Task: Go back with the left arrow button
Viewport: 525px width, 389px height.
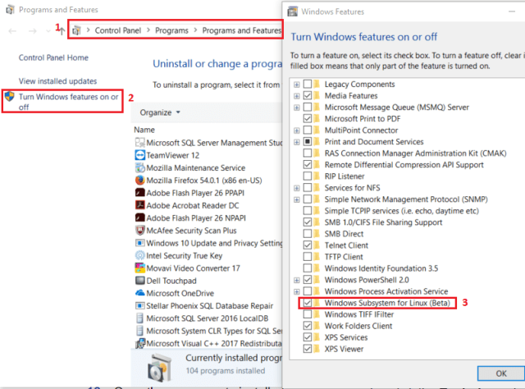Action: click(13, 31)
